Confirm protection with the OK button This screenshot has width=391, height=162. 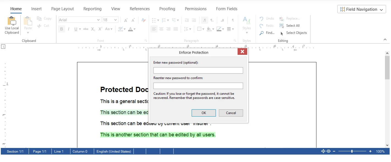[x=203, y=113]
